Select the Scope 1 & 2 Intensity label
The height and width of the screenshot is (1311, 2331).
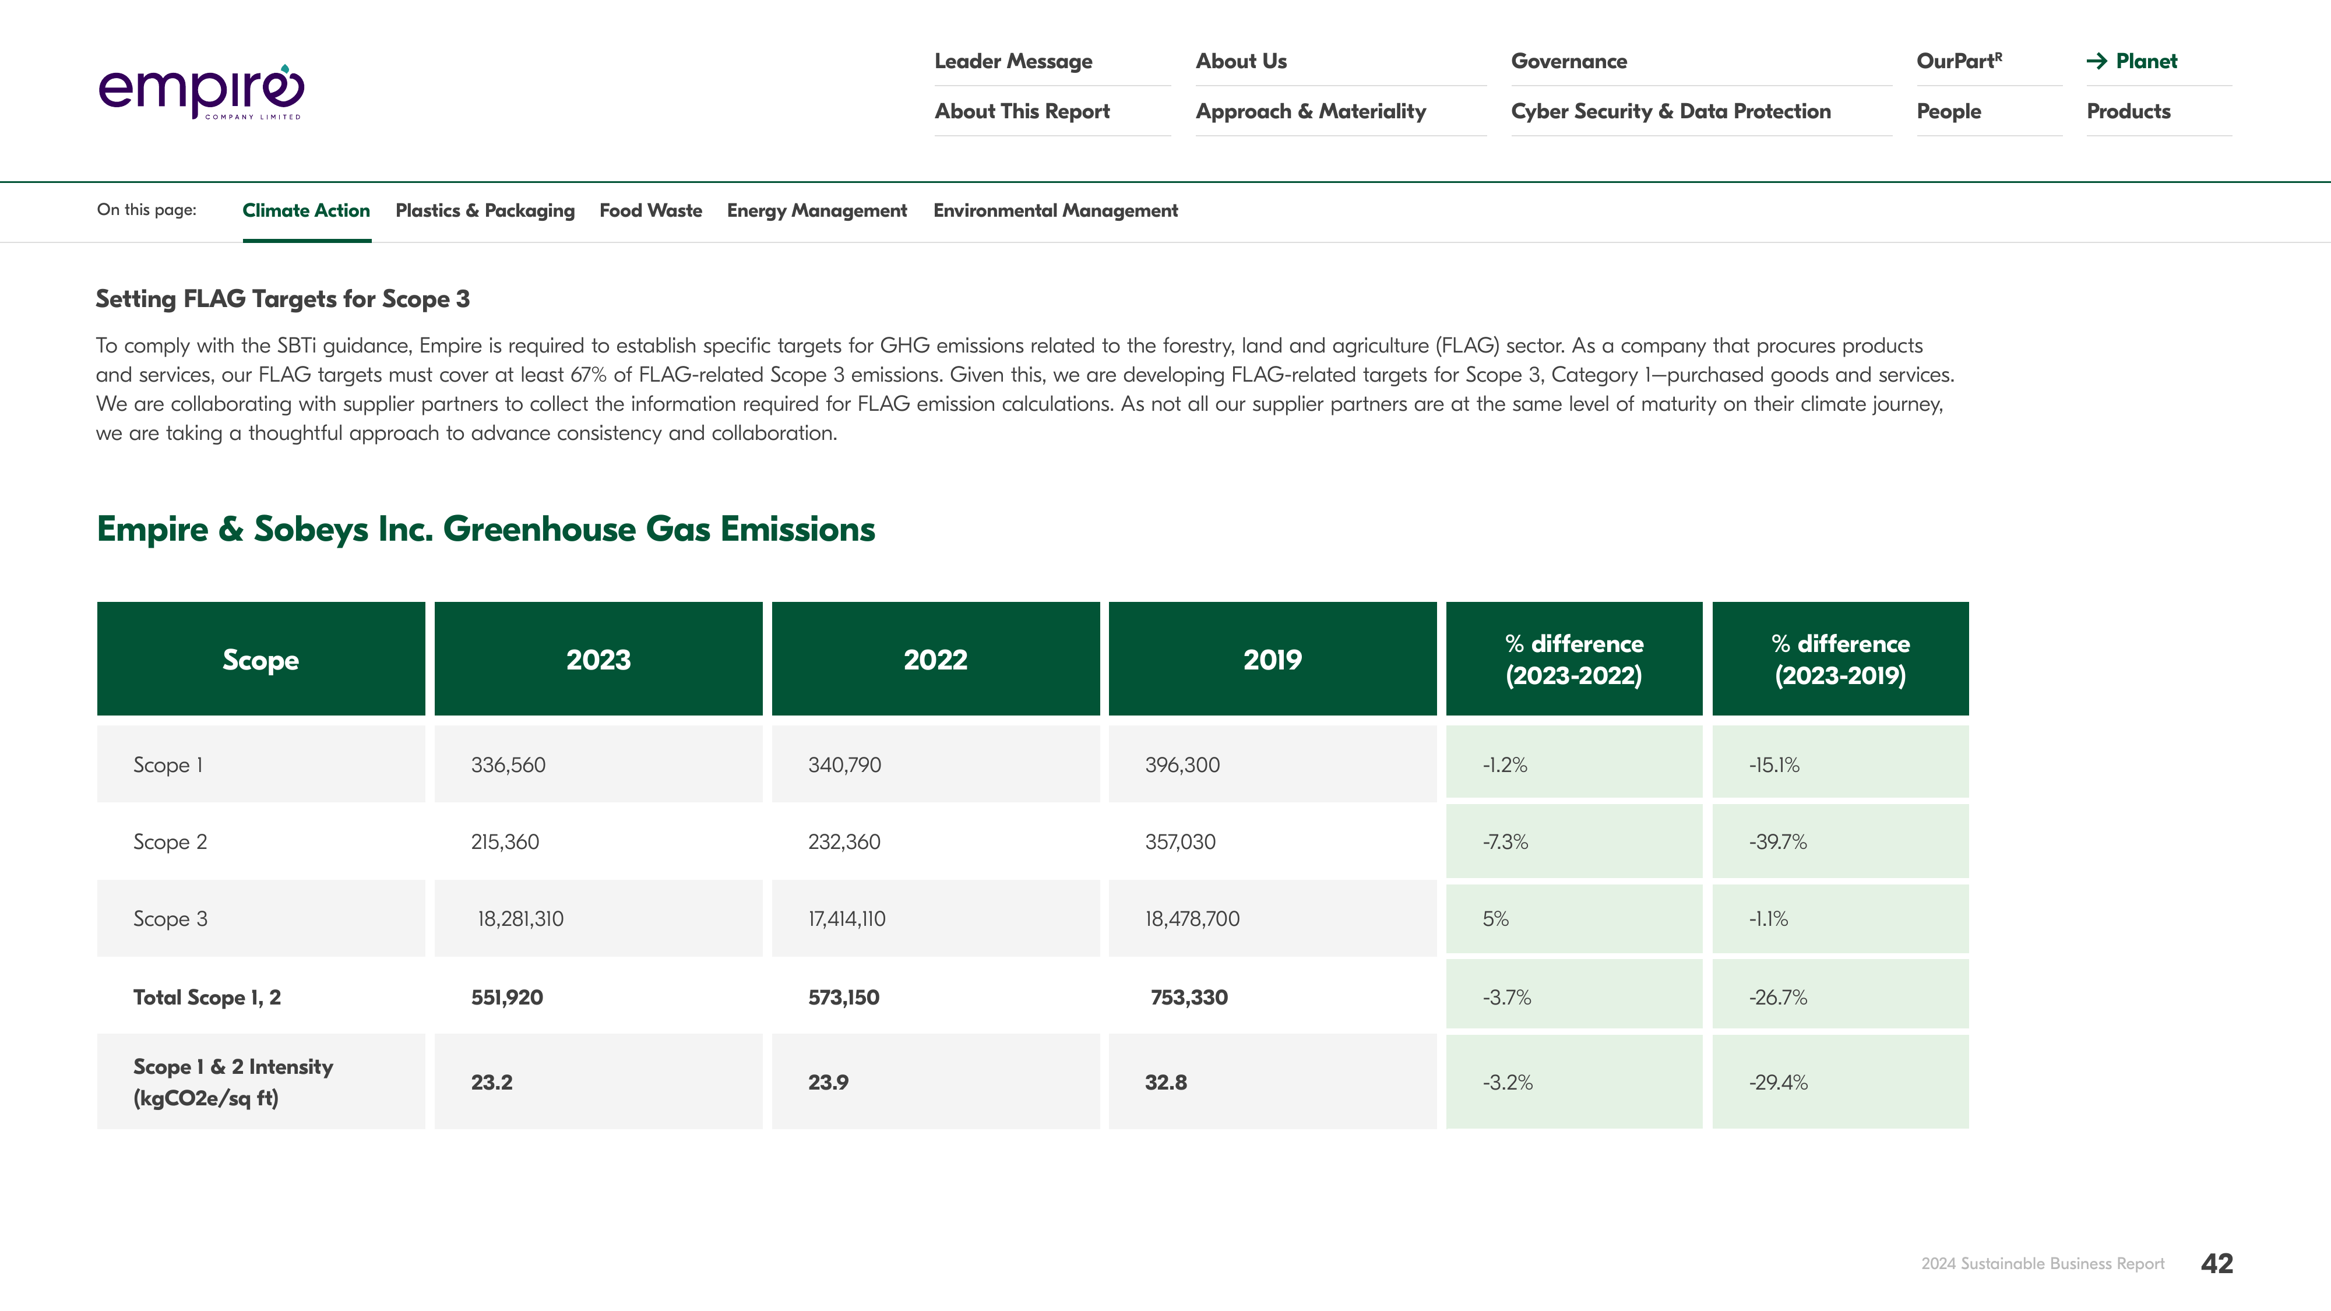coord(234,1082)
